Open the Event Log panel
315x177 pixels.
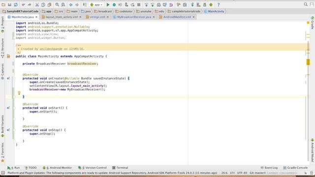tap(269, 168)
